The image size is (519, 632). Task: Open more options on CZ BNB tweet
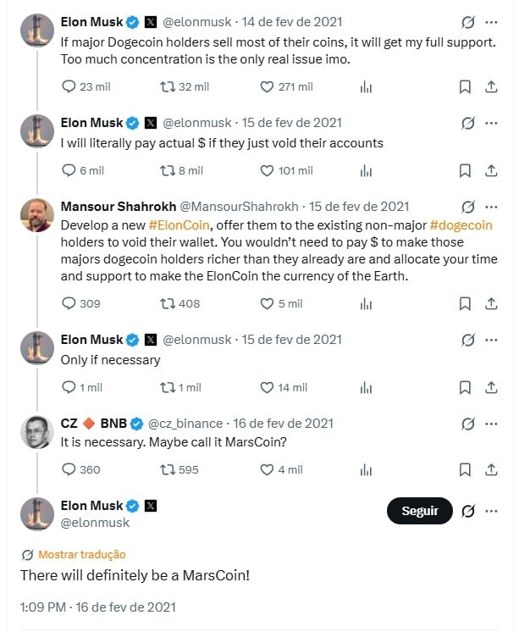(x=491, y=424)
